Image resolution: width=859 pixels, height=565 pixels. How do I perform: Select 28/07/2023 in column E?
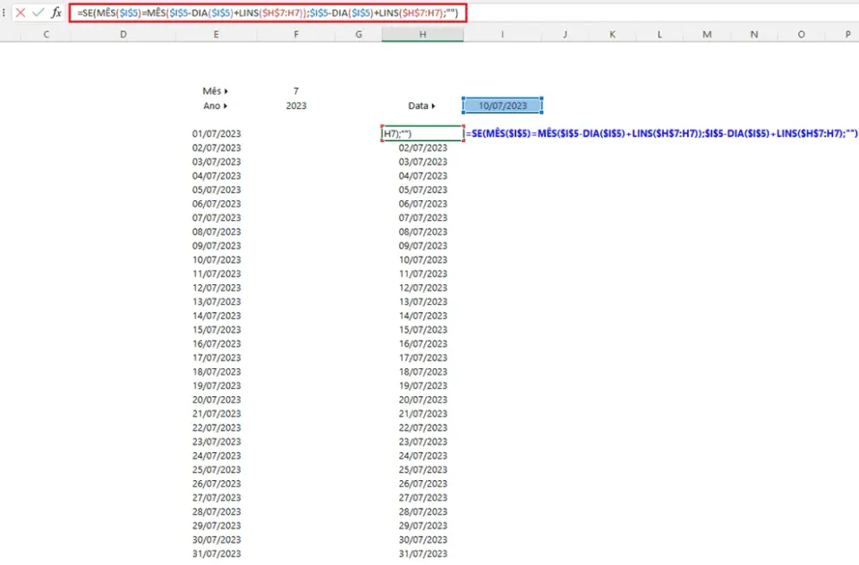pos(217,511)
